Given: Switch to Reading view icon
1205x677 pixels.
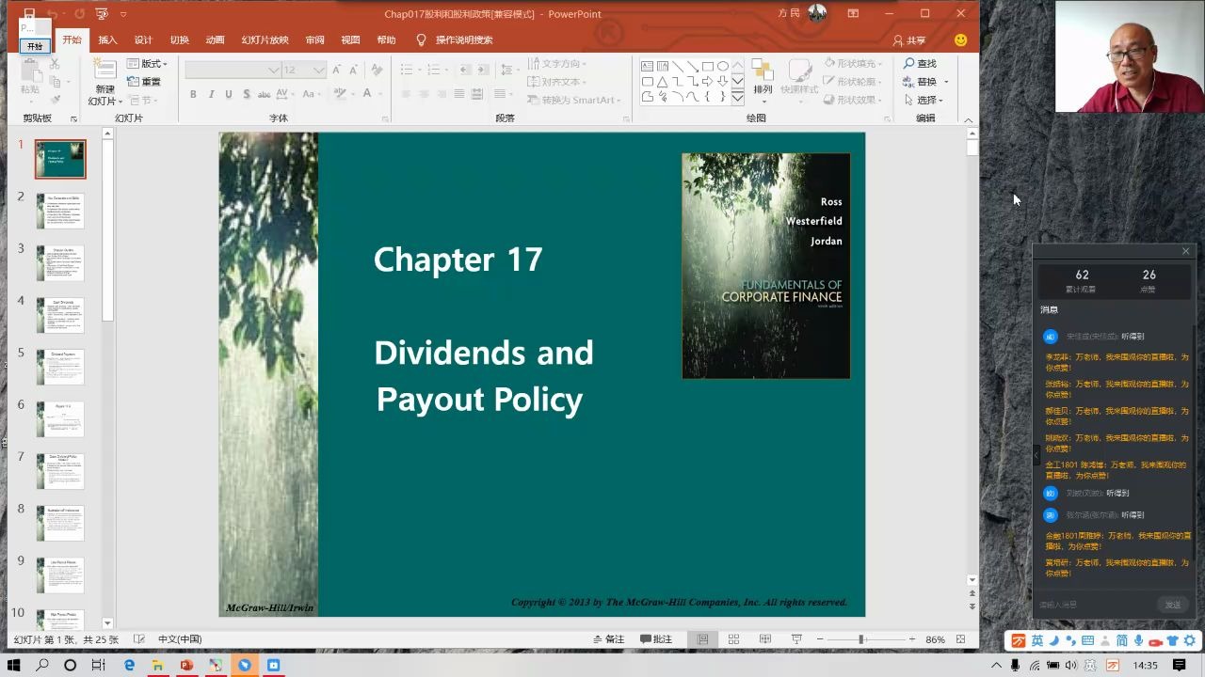Looking at the screenshot, I should pos(765,639).
